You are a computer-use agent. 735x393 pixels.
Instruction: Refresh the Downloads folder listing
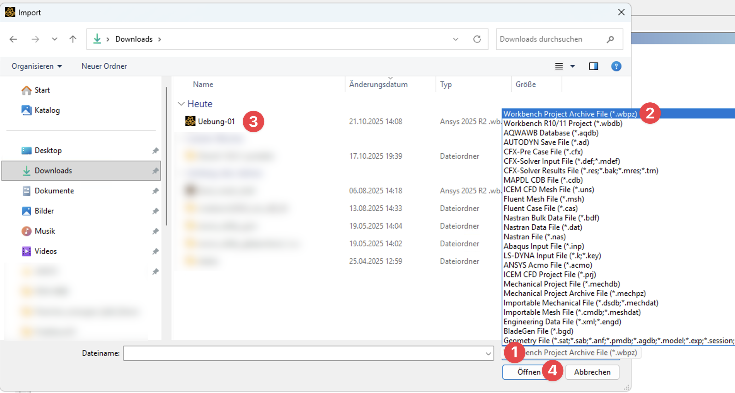tap(477, 39)
